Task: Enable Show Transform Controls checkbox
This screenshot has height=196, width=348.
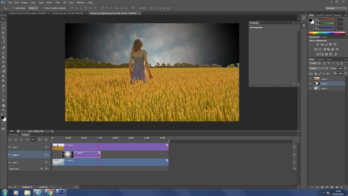Action: click(x=43, y=8)
